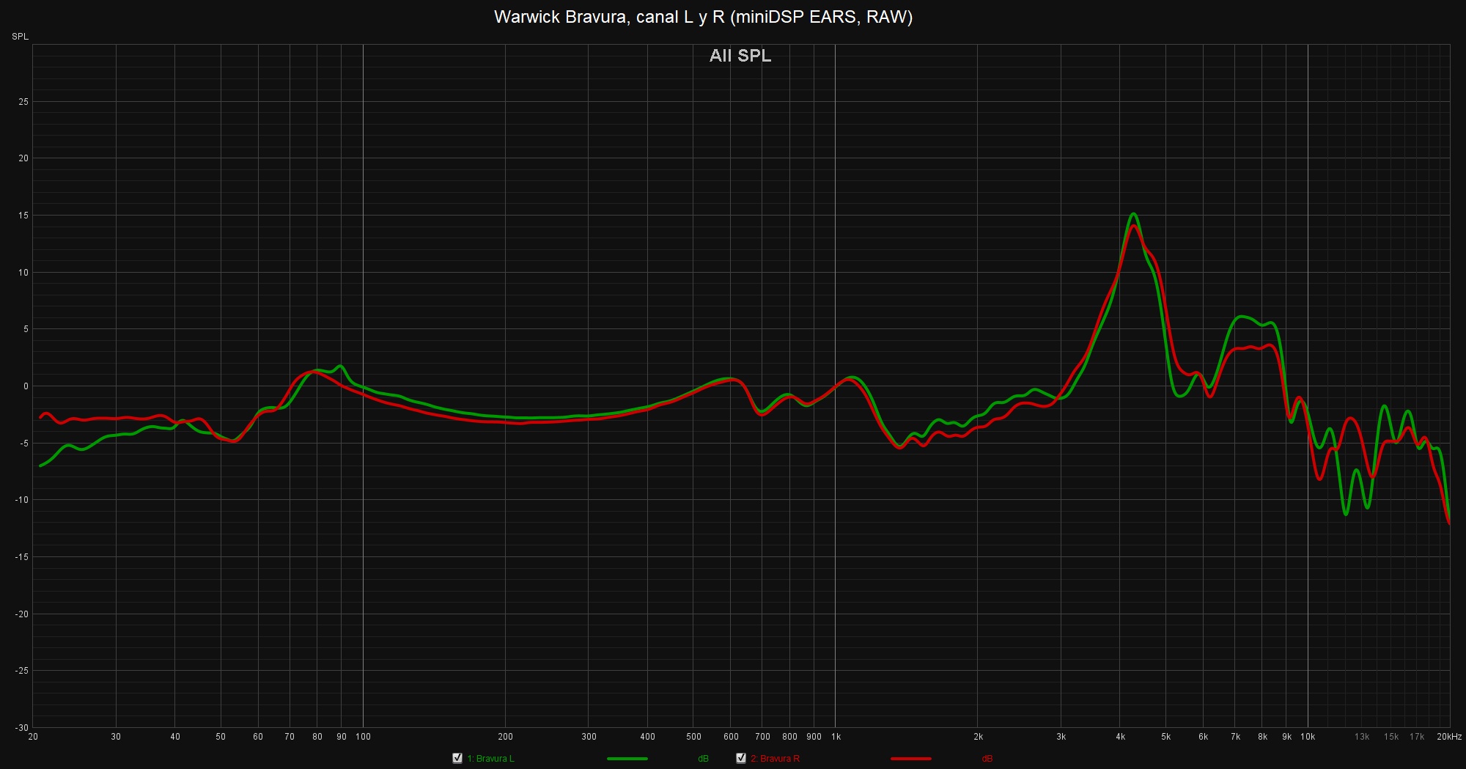Click the SPL axis label at top left

click(x=20, y=37)
